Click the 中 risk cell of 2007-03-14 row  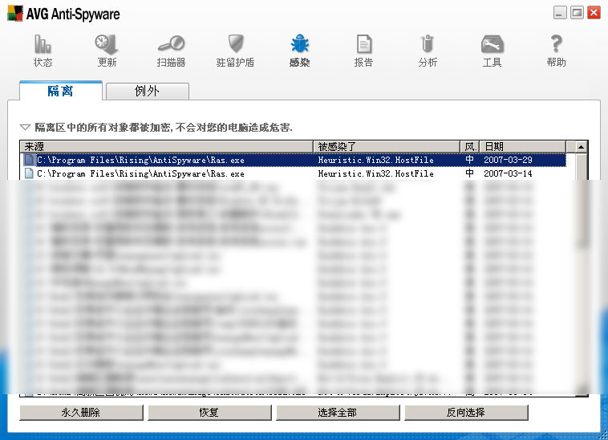(469, 173)
